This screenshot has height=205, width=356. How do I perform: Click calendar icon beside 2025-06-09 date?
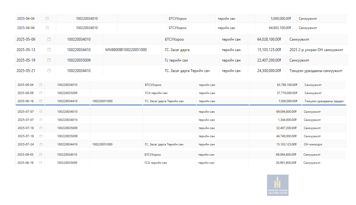[x=41, y=93]
